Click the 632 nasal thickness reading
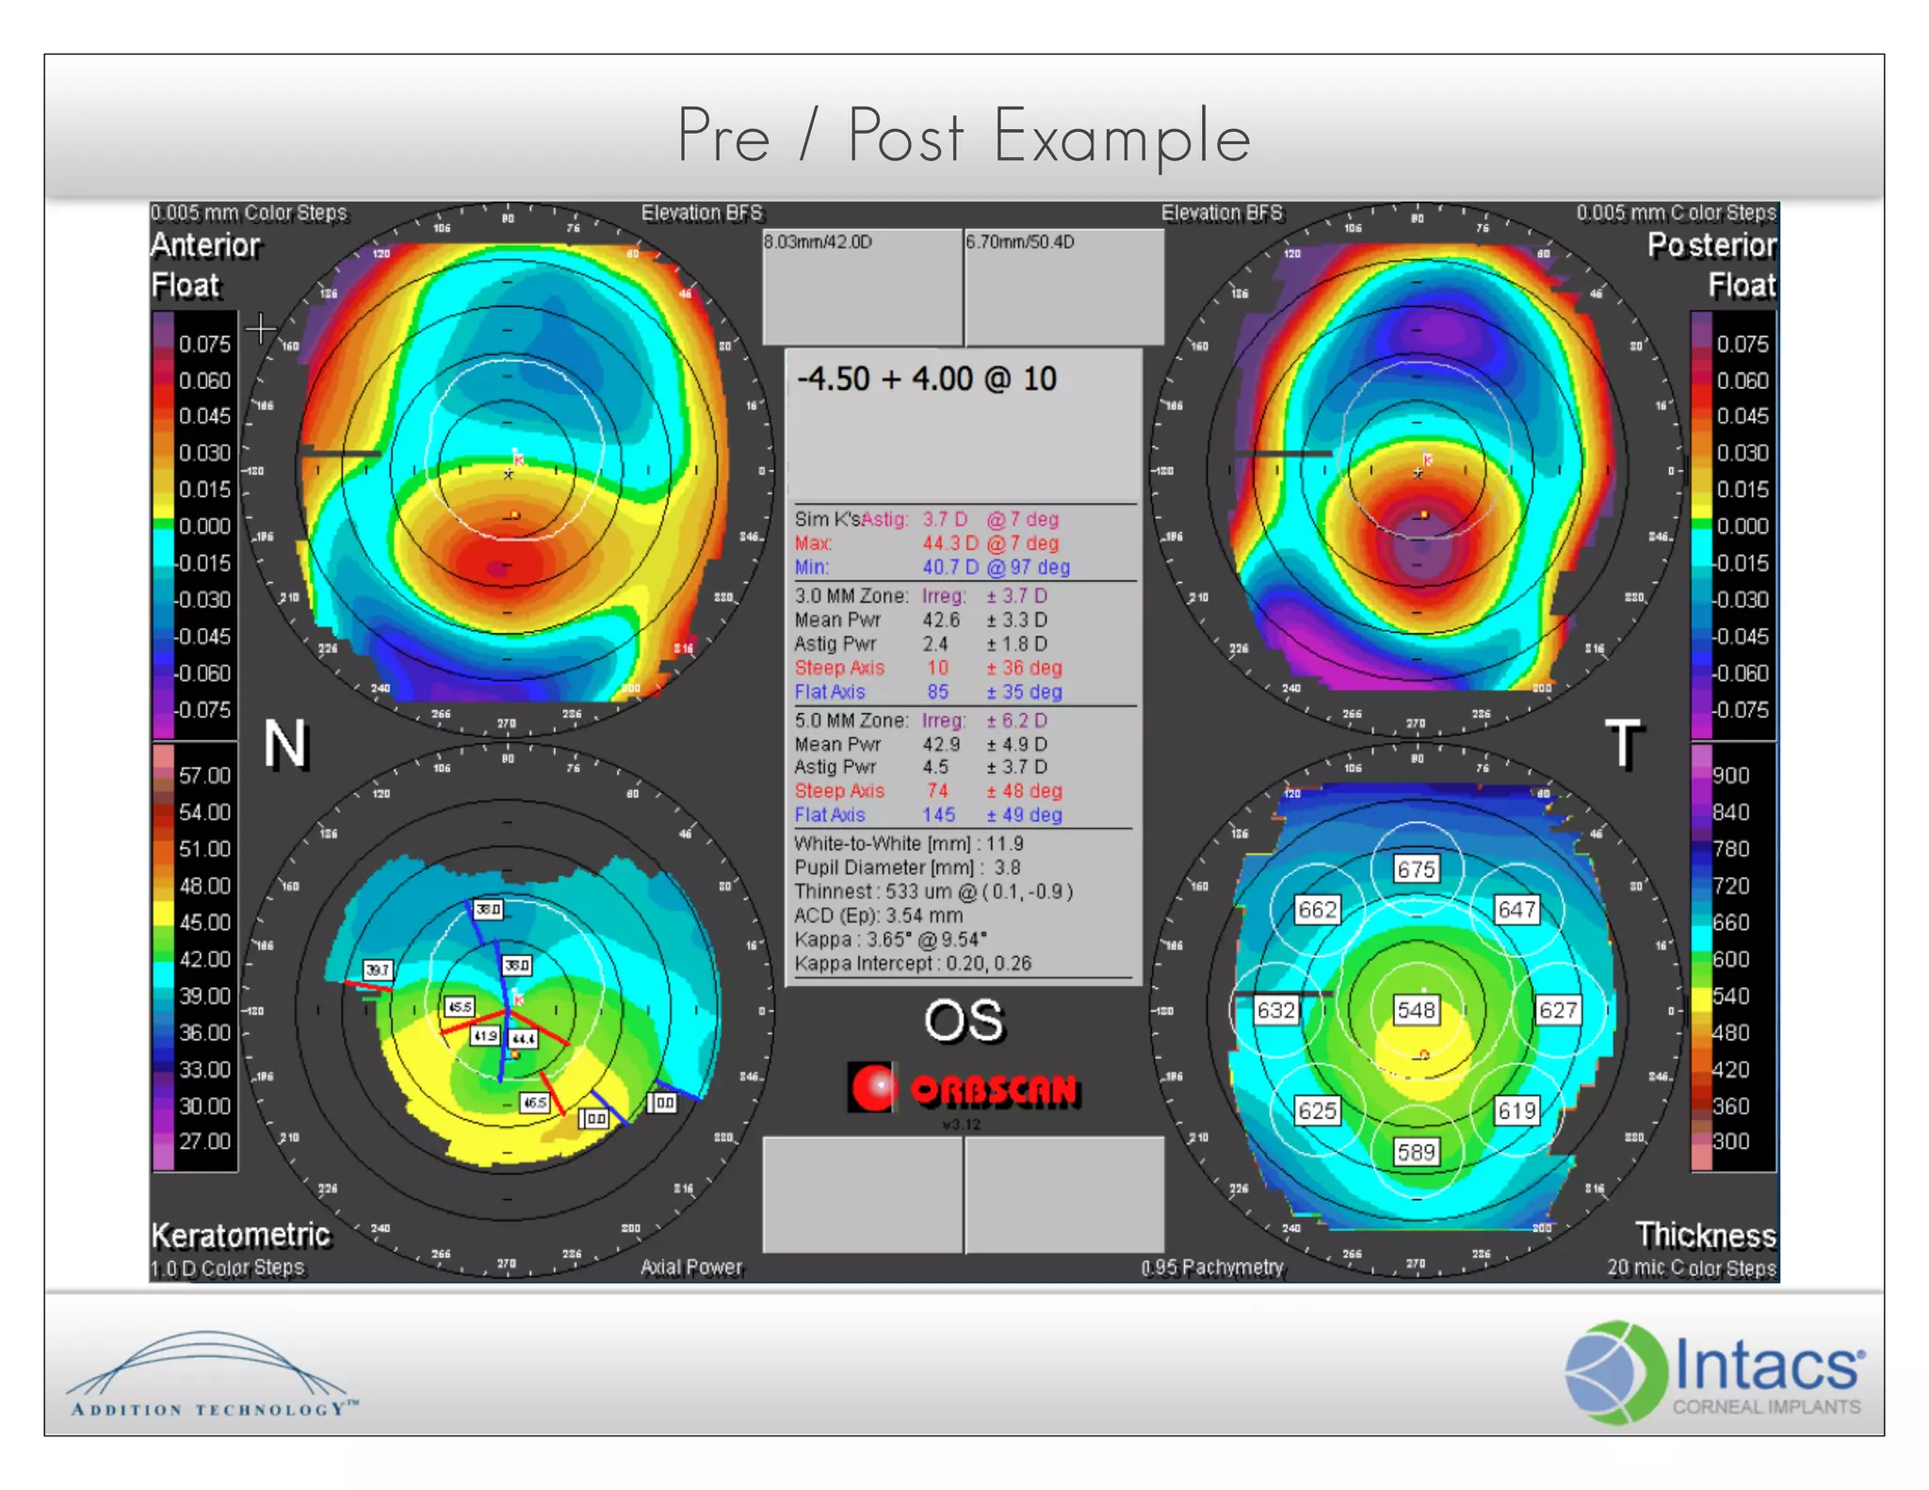Viewport: 1929px width, 1490px height. (1275, 1011)
